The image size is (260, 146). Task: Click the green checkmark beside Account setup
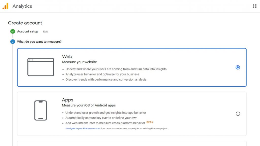click(13, 31)
